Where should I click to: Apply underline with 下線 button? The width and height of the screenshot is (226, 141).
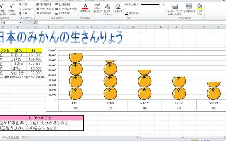(x=23, y=13)
